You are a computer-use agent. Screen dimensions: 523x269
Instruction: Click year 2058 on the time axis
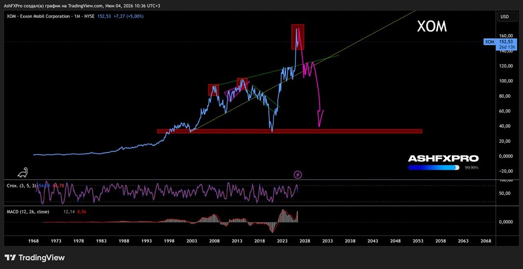(440, 241)
